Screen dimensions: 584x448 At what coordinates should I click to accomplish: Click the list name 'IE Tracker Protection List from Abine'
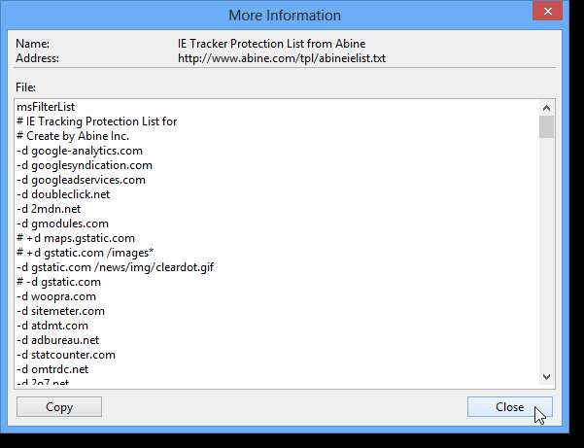coord(271,44)
